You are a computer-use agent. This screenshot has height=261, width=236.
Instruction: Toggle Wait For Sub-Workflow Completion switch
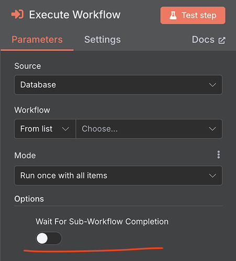(x=49, y=238)
